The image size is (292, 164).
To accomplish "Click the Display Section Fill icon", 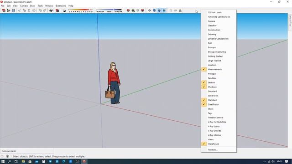I will (164, 10).
